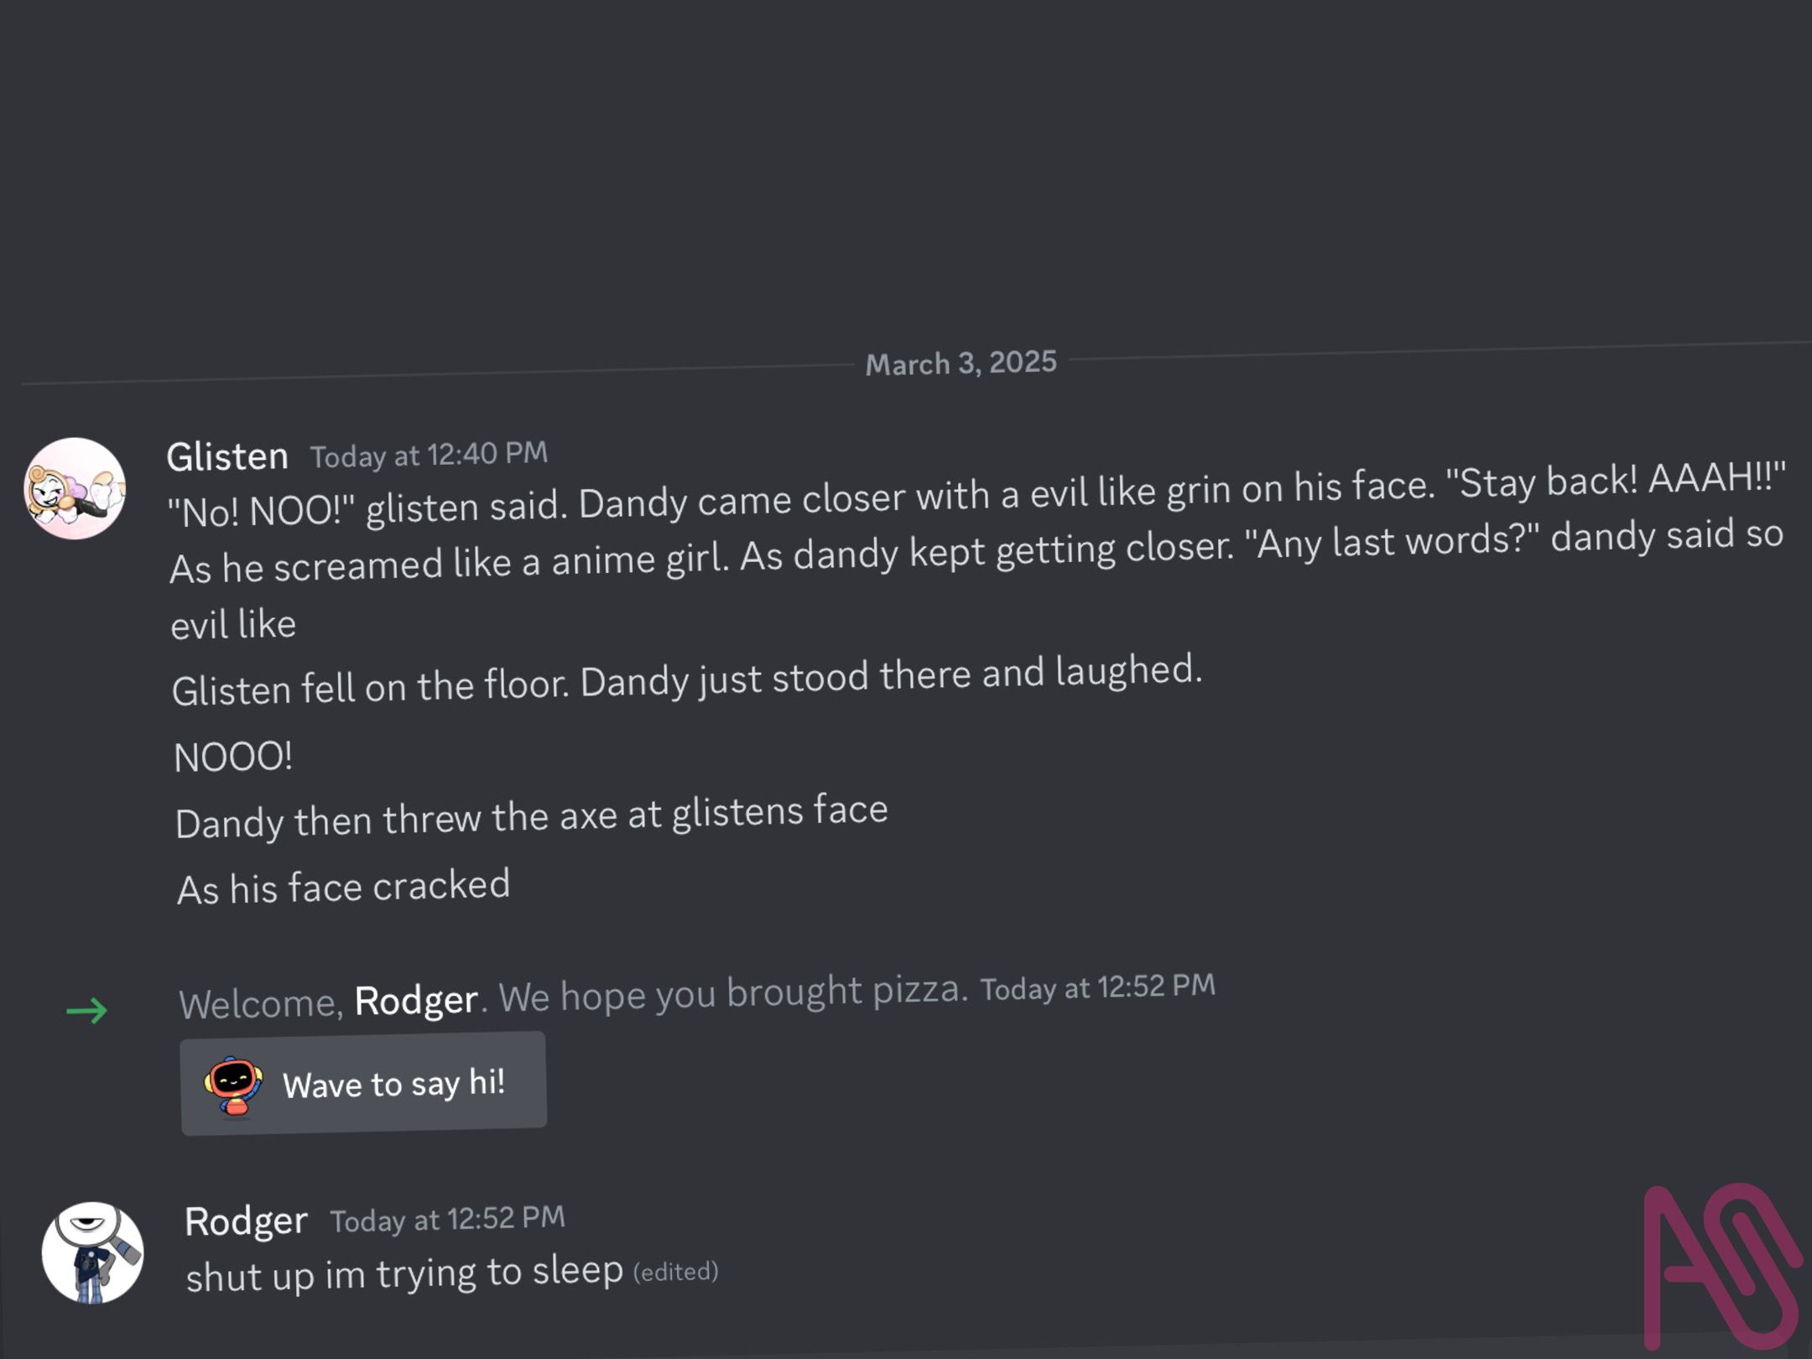Click the robot sticker in Wave button
This screenshot has width=1812, height=1359.
click(234, 1086)
